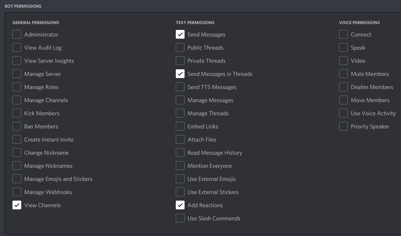Disable Send Messages in Threads

180,74
